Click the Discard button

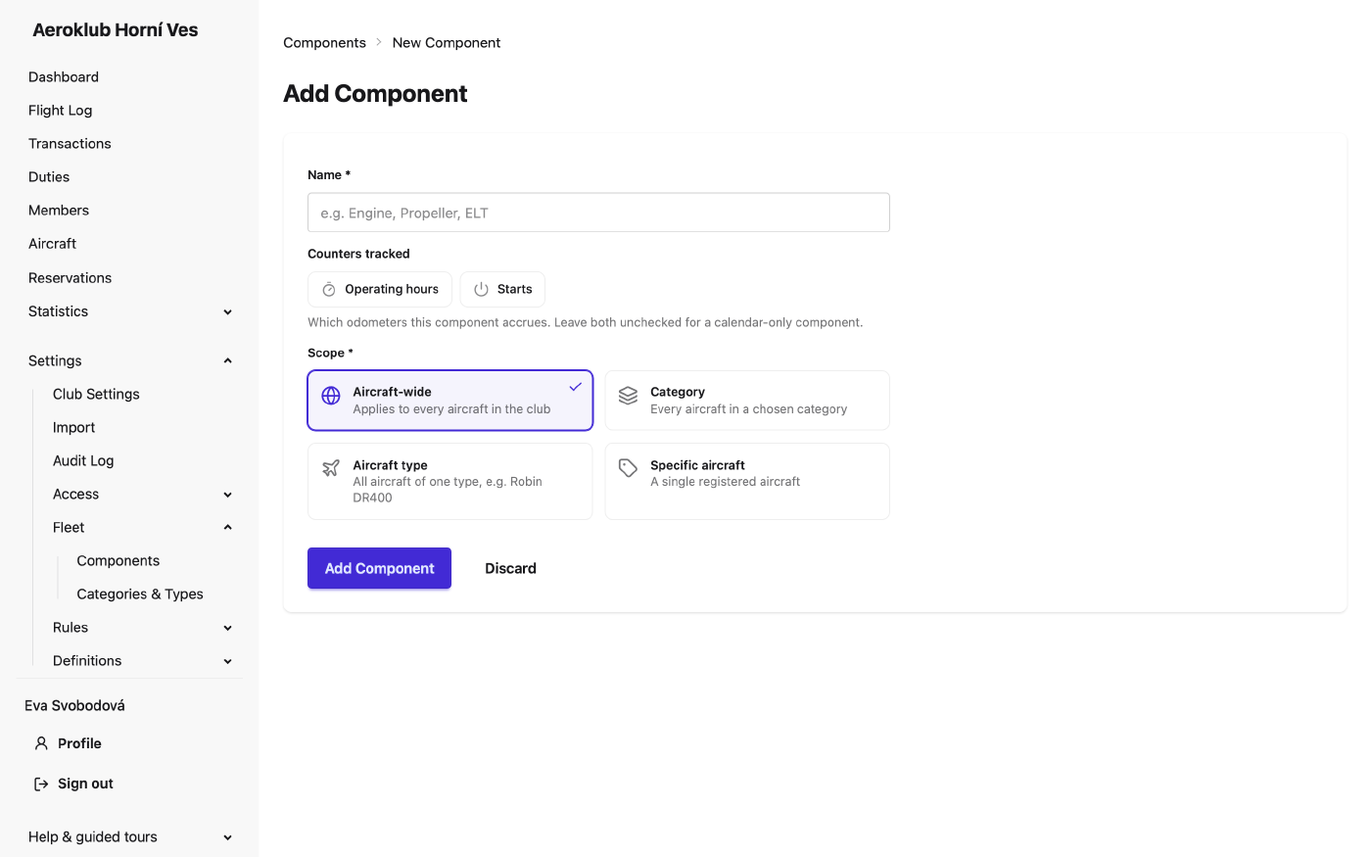tap(510, 568)
